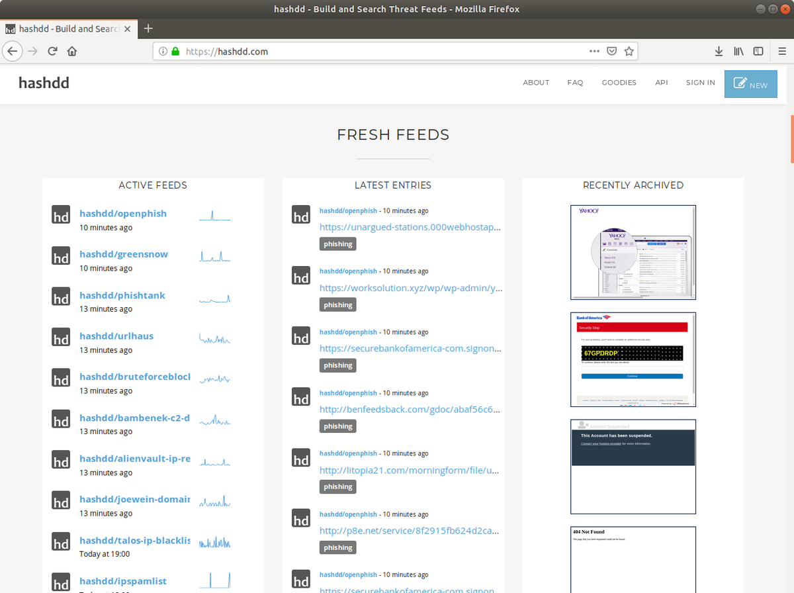Click hd avatar beside hashdd/greensnow feed
This screenshot has width=794, height=593.
pos(61,255)
